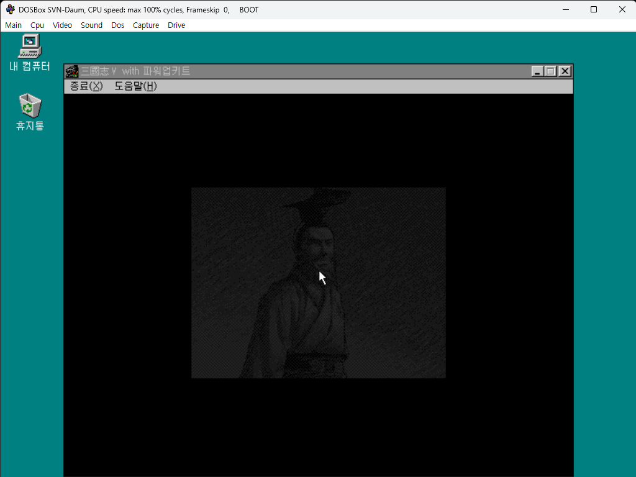Open DOSBox Main menu

tap(14, 25)
